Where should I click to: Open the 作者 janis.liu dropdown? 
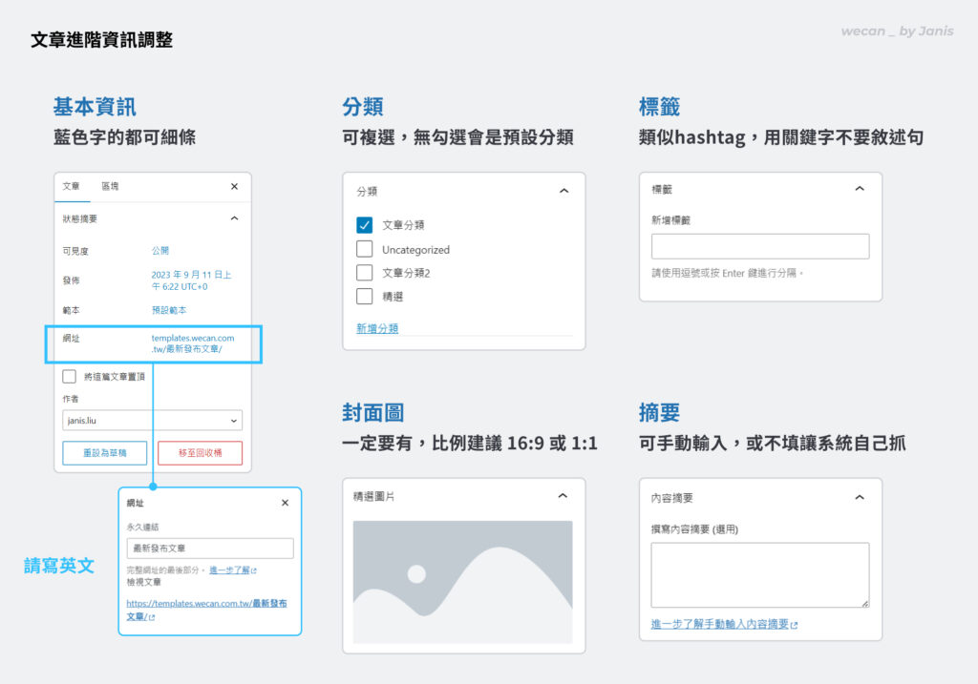(x=152, y=420)
